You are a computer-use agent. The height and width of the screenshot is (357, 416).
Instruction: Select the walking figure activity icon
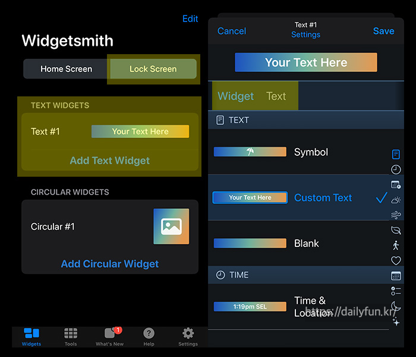pyautogui.click(x=396, y=245)
